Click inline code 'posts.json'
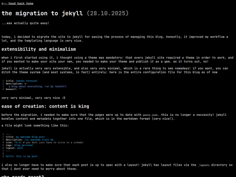This screenshot has width=236, height=177. pos(150,115)
